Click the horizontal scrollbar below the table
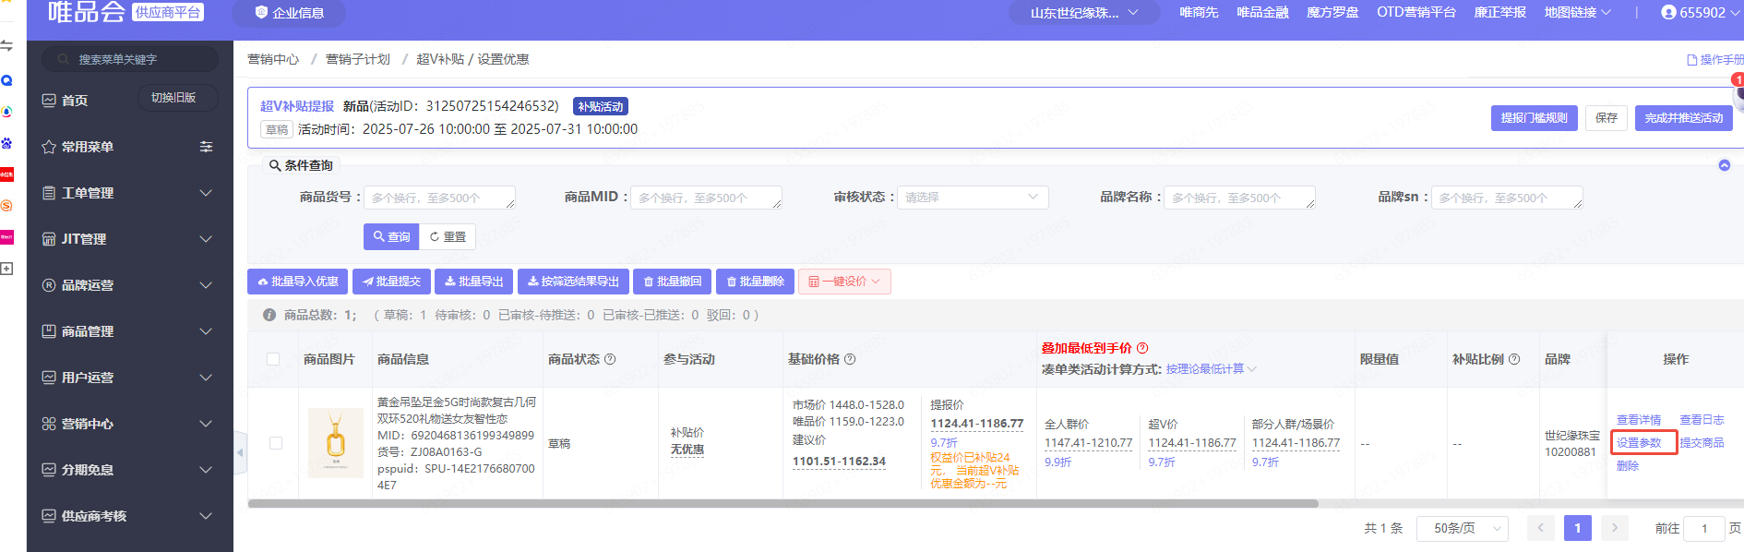This screenshot has height=552, width=1744. pyautogui.click(x=782, y=504)
